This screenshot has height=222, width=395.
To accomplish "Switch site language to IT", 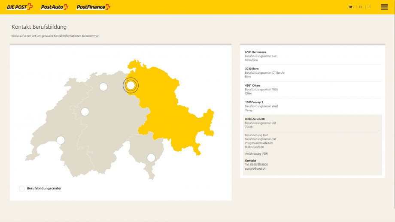I will pos(370,7).
